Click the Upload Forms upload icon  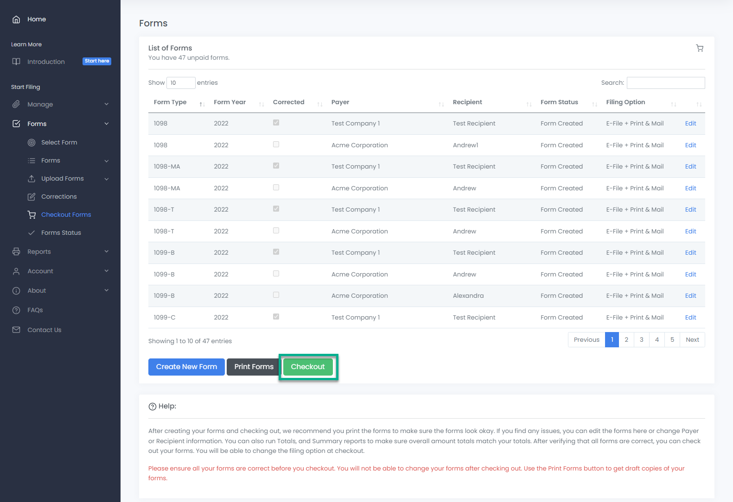point(32,179)
